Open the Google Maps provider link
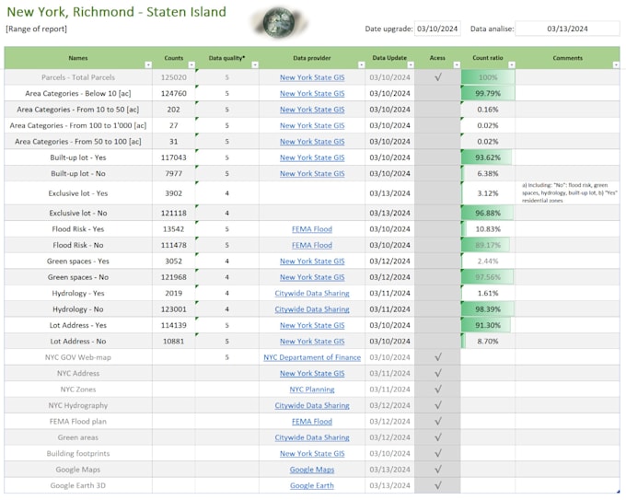The width and height of the screenshot is (626, 500). tap(312, 470)
